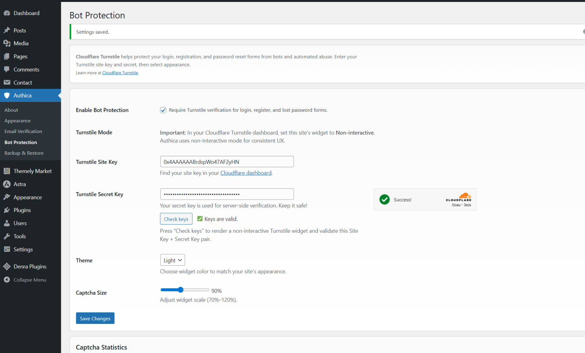Open the Email Verification submenu page

pos(23,131)
